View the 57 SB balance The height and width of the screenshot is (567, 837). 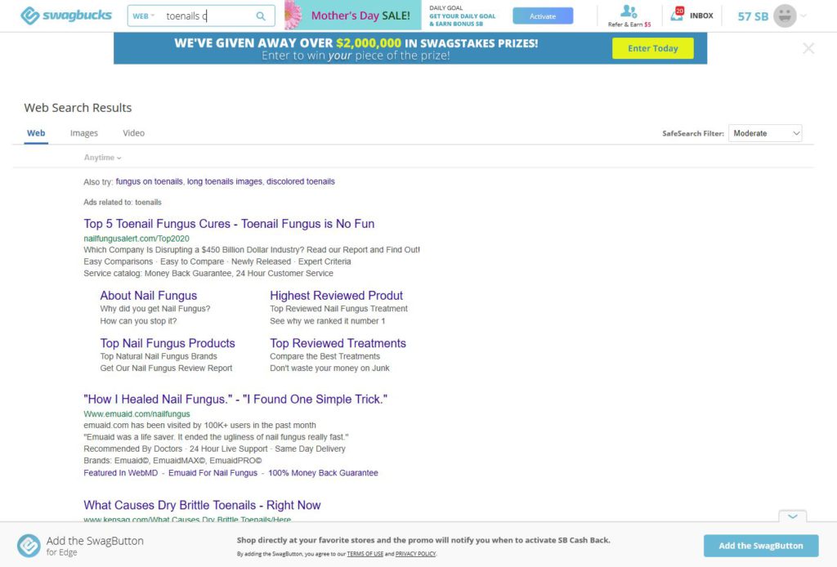[753, 16]
